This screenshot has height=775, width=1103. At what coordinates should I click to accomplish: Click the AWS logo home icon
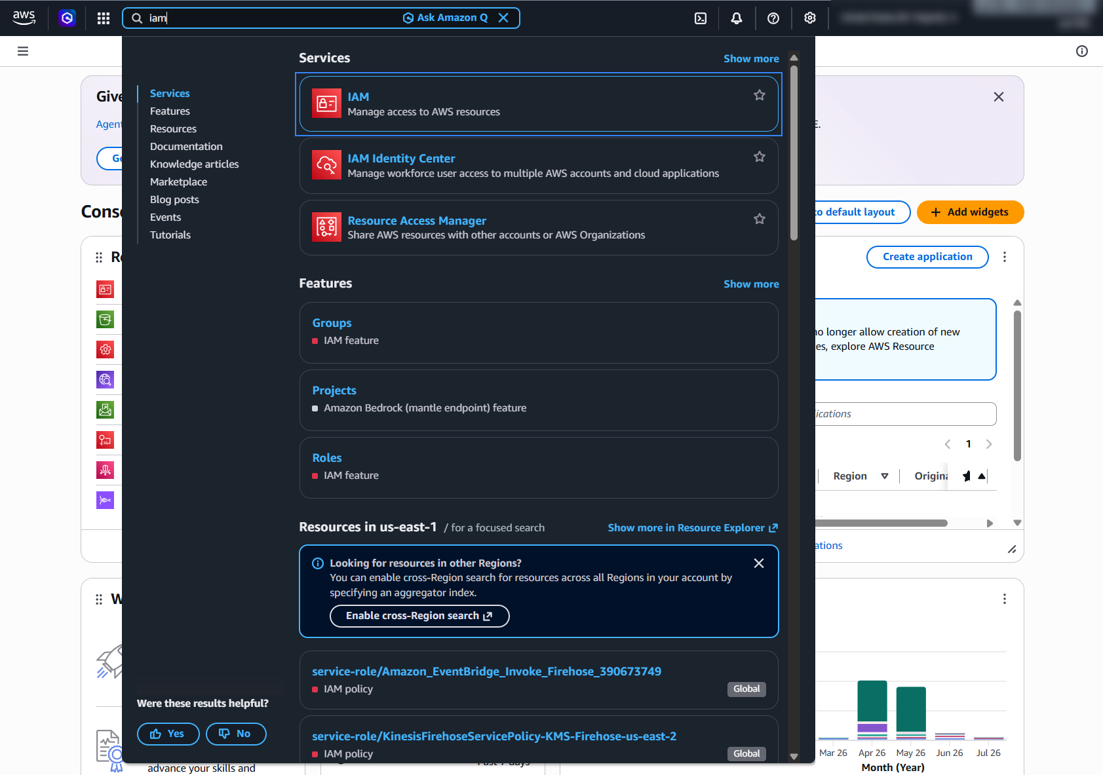[24, 18]
